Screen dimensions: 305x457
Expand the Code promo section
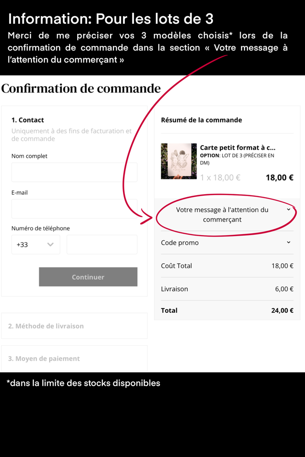tap(180, 243)
